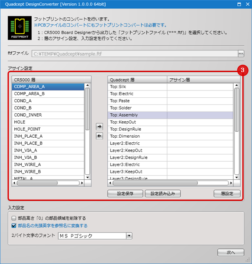Select COND_A layer row
Viewport: 252px width, 264px height.
[x=48, y=101]
